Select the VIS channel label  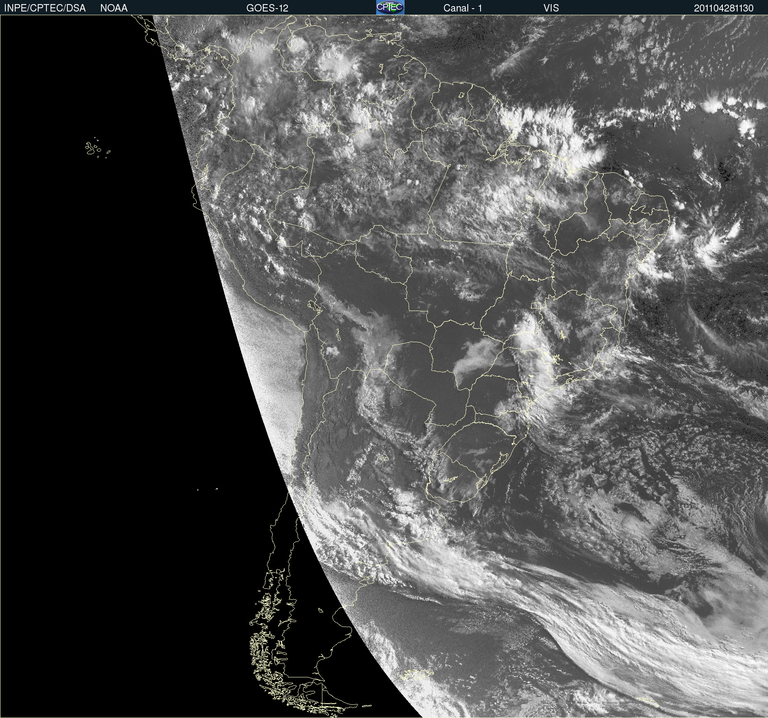tap(551, 8)
